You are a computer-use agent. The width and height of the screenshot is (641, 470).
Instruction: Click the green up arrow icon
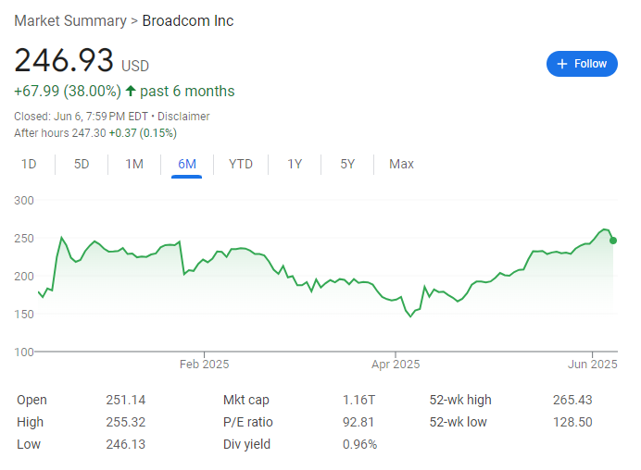click(x=131, y=91)
